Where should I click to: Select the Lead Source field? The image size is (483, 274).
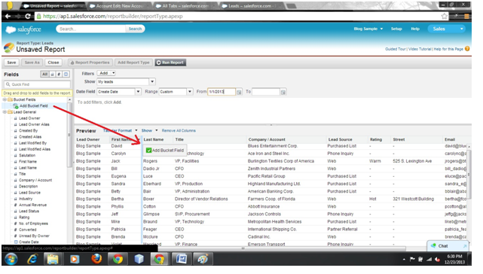[29, 193]
